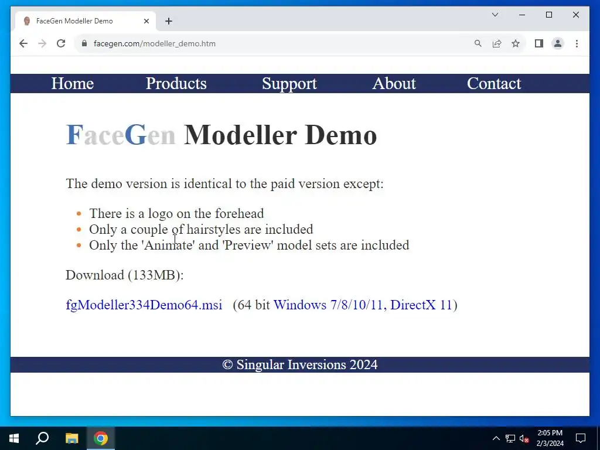
Task: Select the FaceGen Modeller Demo tab
Action: coord(86,21)
